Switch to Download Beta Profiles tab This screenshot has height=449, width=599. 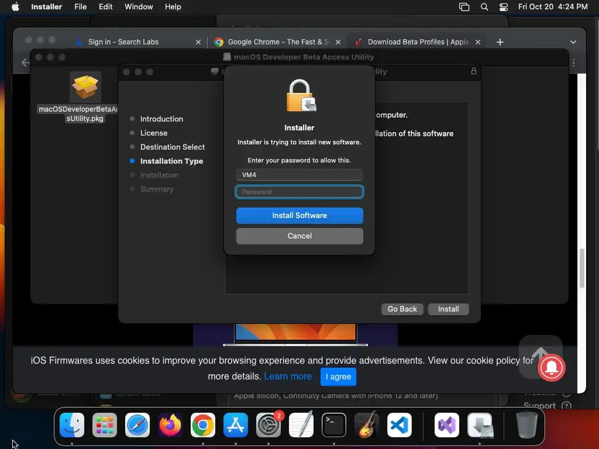418,42
